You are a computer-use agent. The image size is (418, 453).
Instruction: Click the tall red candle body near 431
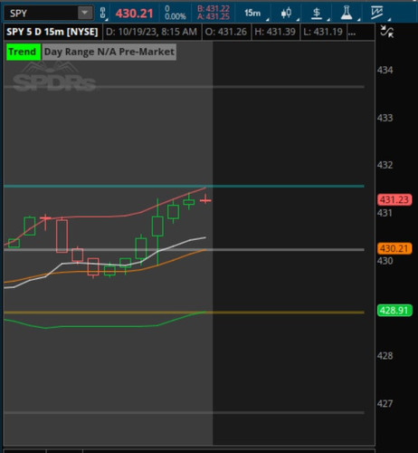pyautogui.click(x=62, y=236)
